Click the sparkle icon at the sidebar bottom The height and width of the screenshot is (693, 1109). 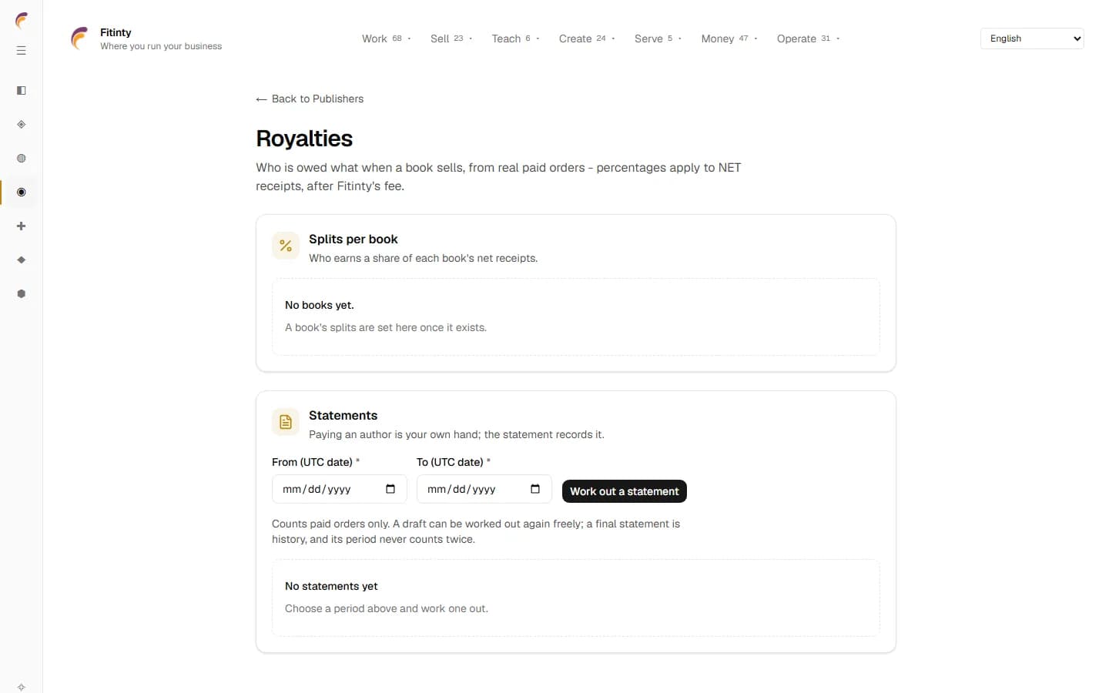(22, 687)
